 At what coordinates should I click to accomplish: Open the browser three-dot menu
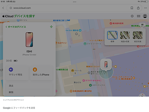(145, 8)
